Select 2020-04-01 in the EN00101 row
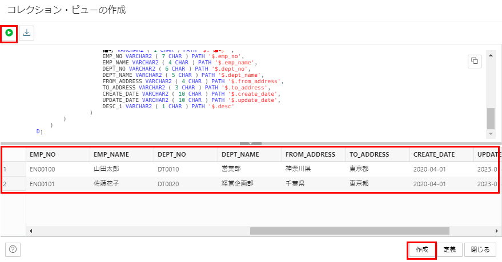 pos(441,184)
